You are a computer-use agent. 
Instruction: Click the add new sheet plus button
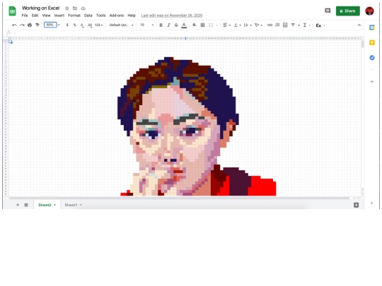coord(18,205)
